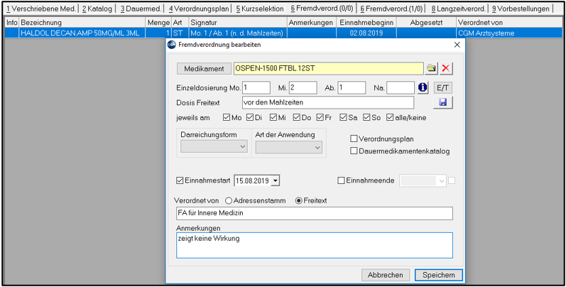Click the Ab. Einzeldosierung field
Viewport: 566px width, 287px height.
click(x=352, y=87)
